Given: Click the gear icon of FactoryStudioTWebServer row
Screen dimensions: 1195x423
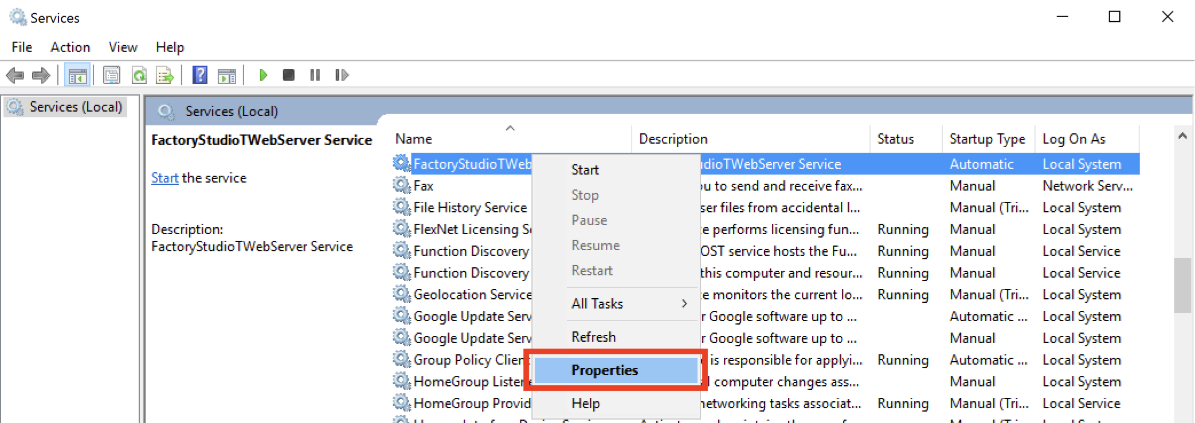Looking at the screenshot, I should (x=402, y=163).
